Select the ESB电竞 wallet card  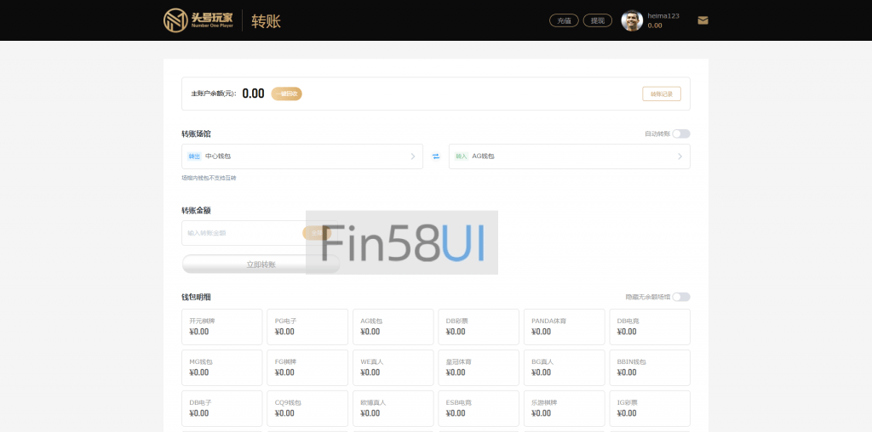[x=479, y=409]
